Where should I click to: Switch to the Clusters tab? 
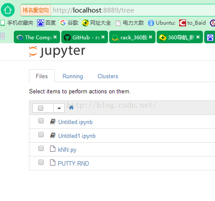(108, 76)
